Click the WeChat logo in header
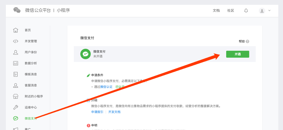This screenshot has height=130, width=283. click(x=17, y=10)
